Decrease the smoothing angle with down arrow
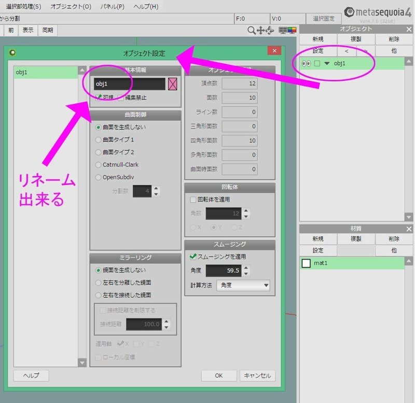Screen dimensions: 415x403 [x=246, y=274]
